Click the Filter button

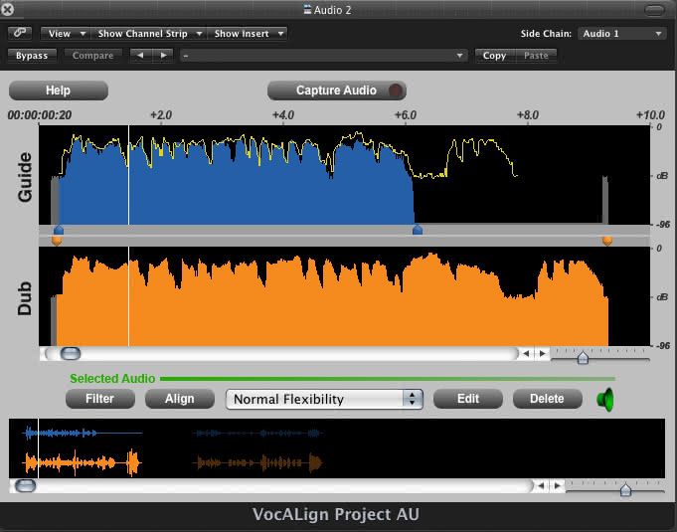point(99,399)
